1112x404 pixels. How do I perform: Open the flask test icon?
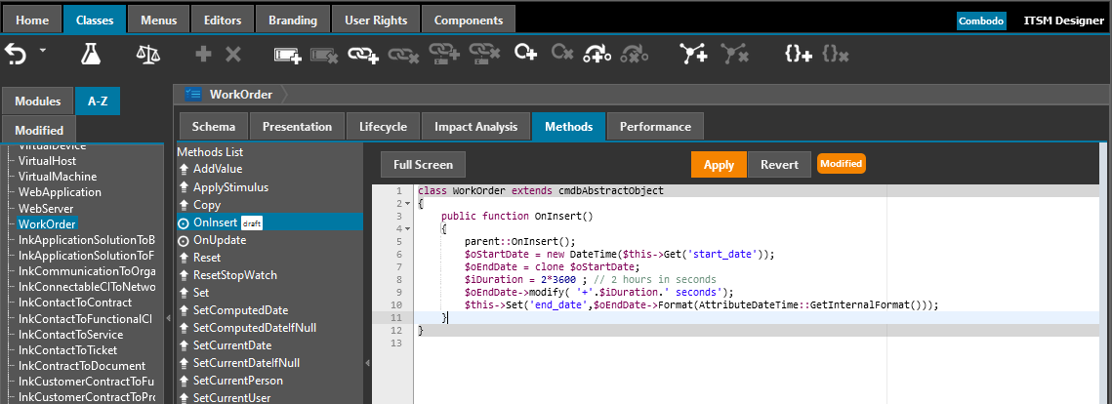tap(91, 55)
